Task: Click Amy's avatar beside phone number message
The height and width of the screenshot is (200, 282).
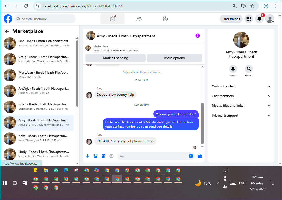Action: [89, 142]
